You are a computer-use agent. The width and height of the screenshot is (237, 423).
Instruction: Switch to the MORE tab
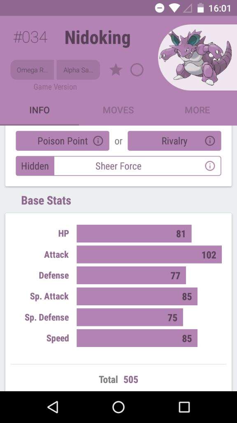(197, 110)
